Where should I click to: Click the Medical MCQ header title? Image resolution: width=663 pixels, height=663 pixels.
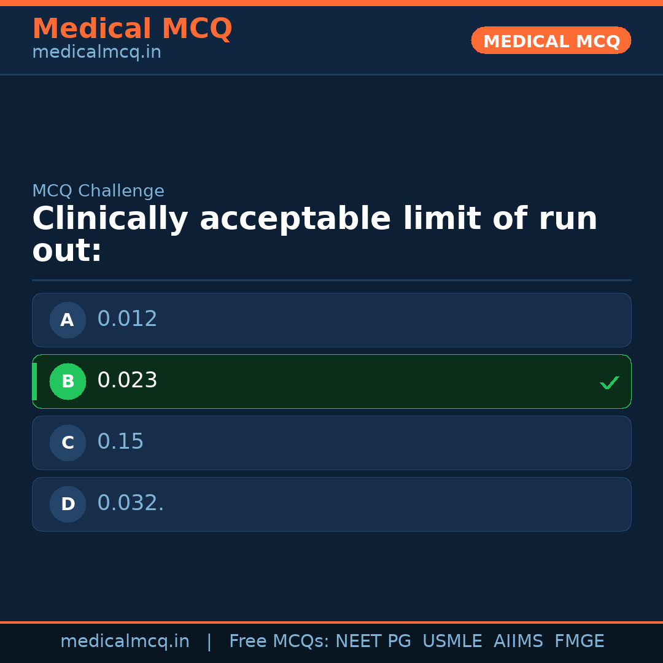[132, 29]
